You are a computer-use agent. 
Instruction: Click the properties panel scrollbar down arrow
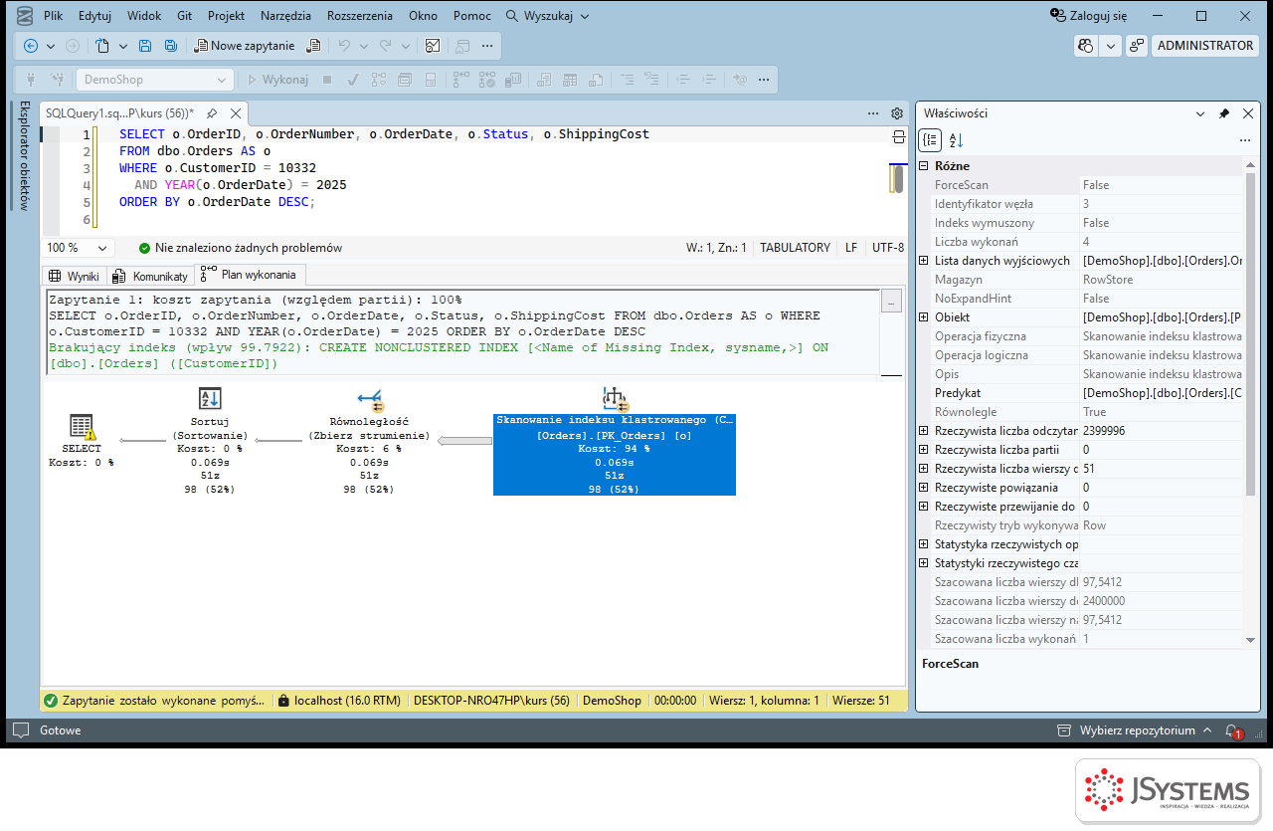pos(1250,640)
